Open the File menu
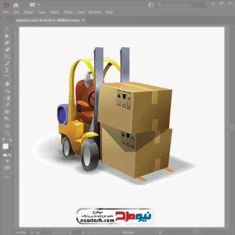Viewport: 235px width, 235px height. (6, 12)
